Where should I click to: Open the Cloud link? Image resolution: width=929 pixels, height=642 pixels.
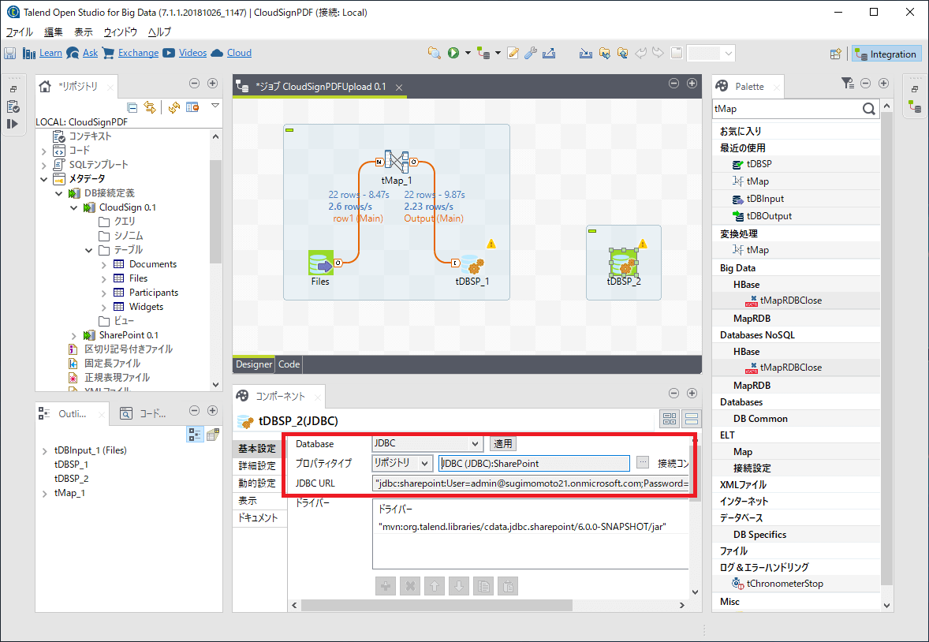pyautogui.click(x=240, y=53)
